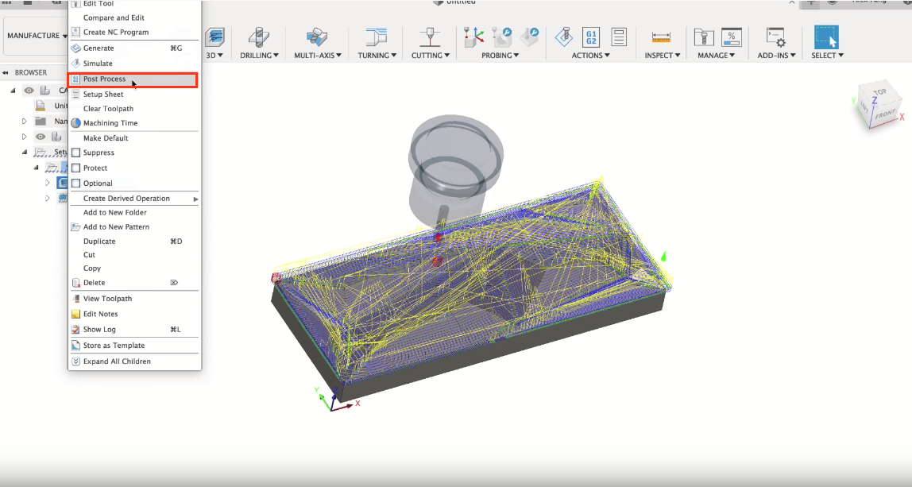Toggle visibility eye below Named Views row

[41, 137]
